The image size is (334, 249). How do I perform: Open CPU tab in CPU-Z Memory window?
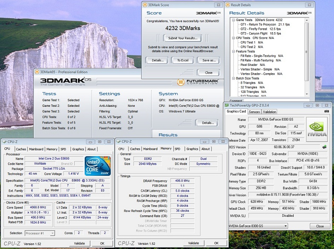[121, 149]
